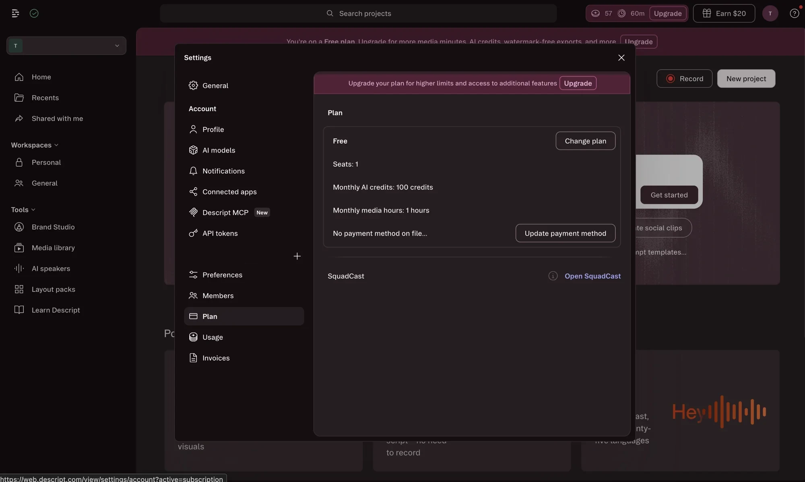
Task: Click the 60m media minutes indicator
Action: [631, 13]
